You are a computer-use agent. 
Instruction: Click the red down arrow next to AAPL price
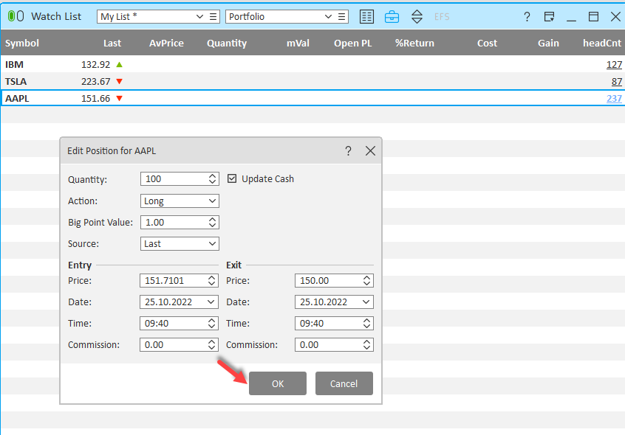point(119,98)
